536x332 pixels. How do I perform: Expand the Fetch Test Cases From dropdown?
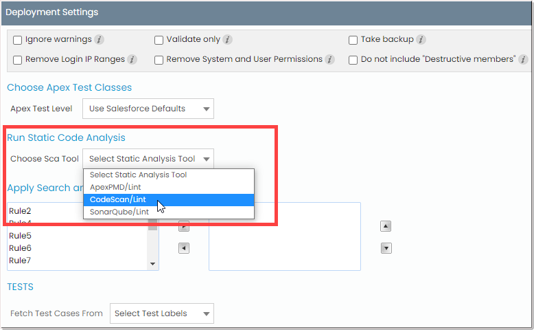(x=161, y=314)
